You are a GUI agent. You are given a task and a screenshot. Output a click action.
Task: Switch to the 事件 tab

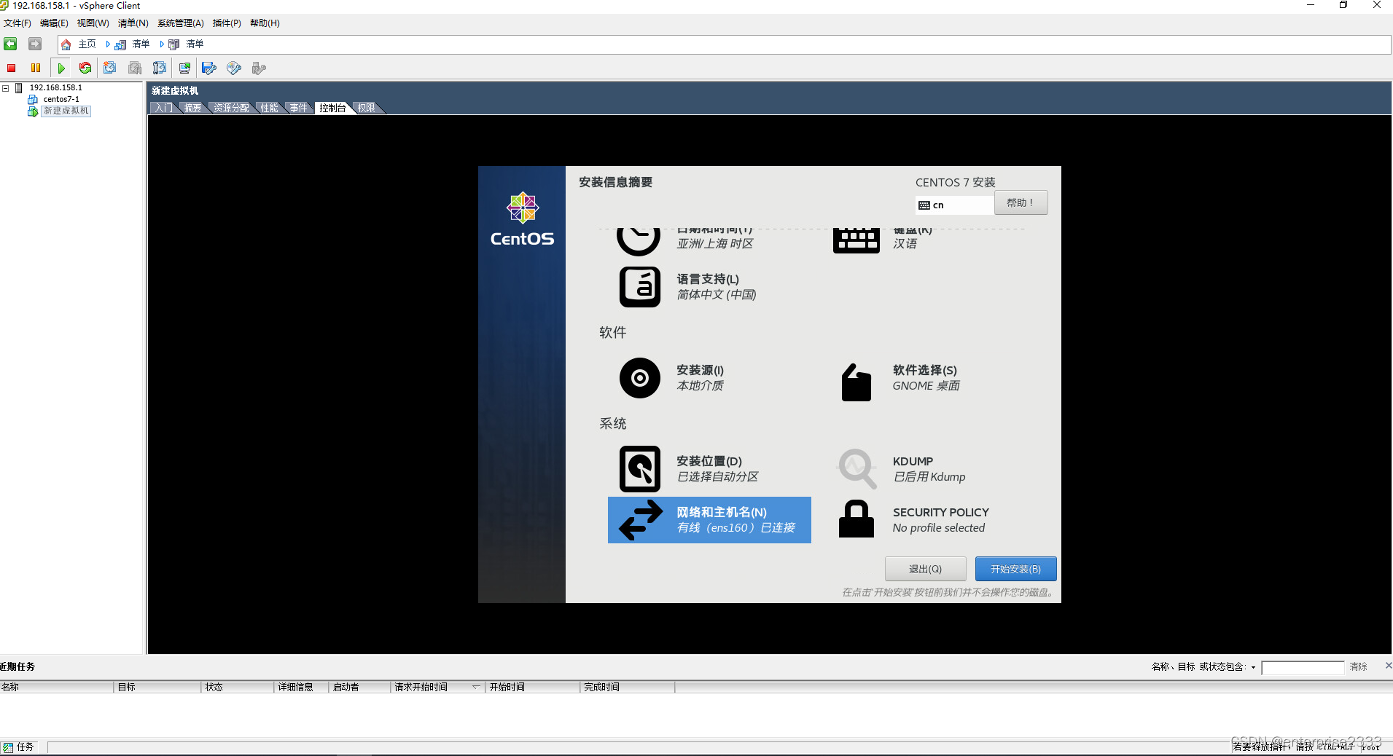pyautogui.click(x=299, y=108)
